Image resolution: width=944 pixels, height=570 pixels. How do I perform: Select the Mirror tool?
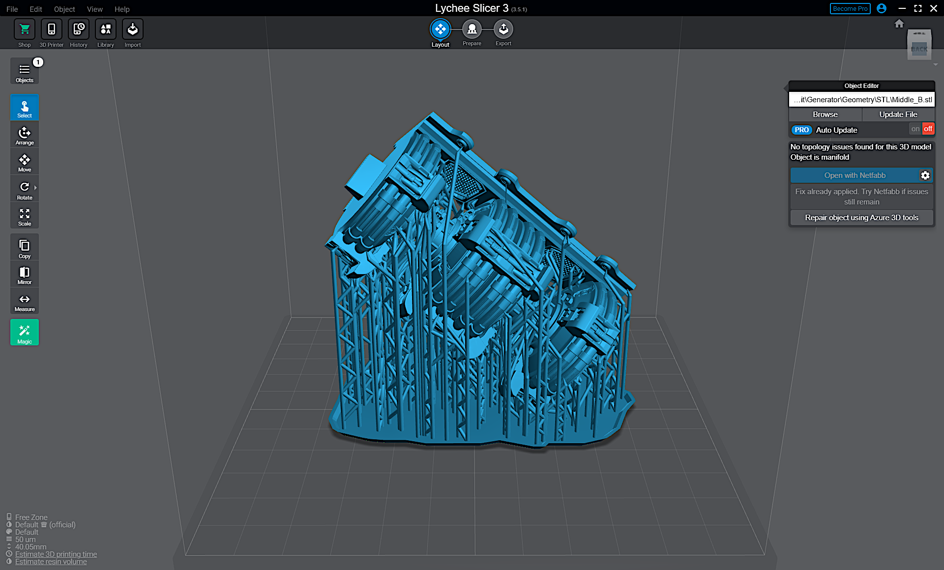(25, 274)
